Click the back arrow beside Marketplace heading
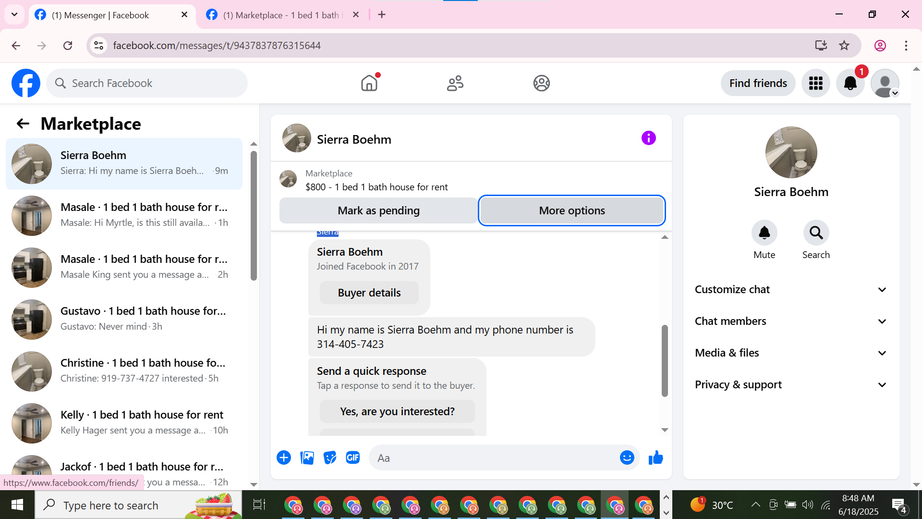 pos(23,124)
